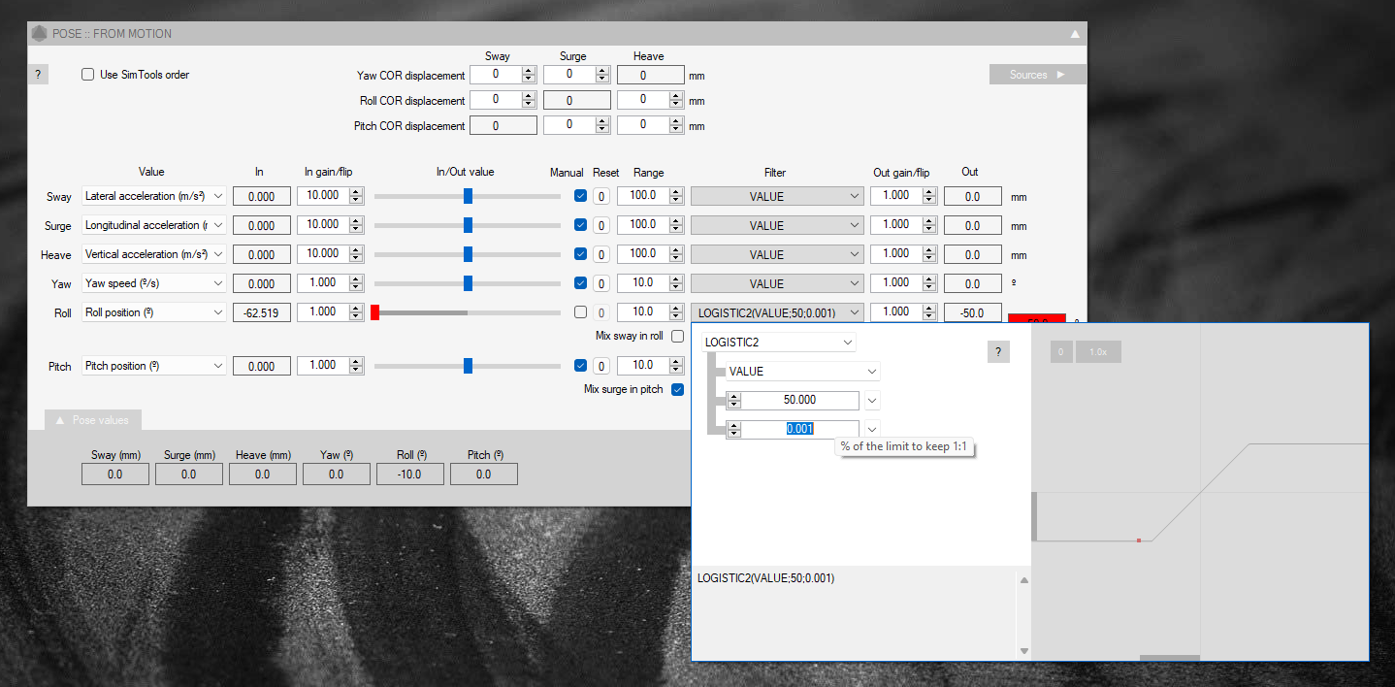This screenshot has width=1395, height=687.
Task: Toggle Mix sway in roll checkbox
Action: click(677, 336)
